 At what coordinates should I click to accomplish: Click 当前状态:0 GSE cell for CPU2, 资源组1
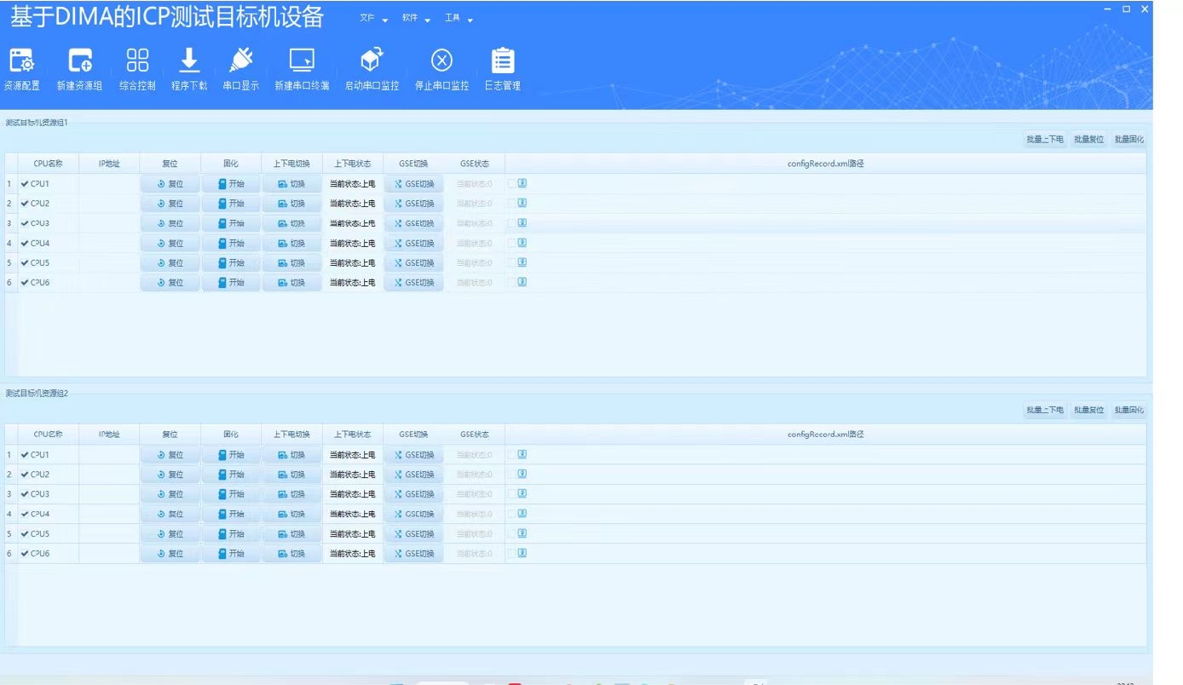pos(474,204)
